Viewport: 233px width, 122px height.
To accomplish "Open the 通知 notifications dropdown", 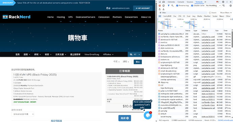I will coord(126,62).
